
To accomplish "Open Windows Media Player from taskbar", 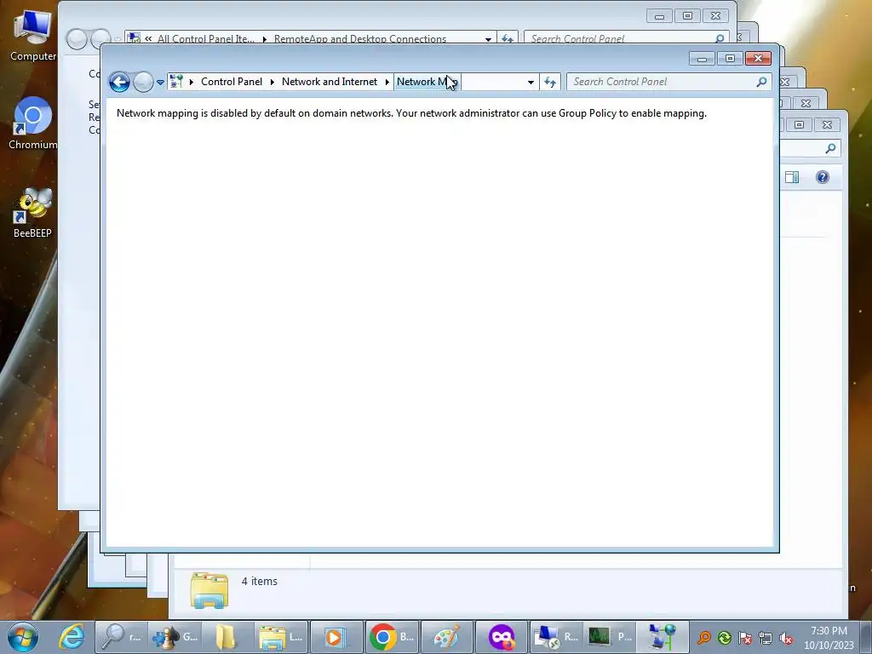I will click(x=336, y=637).
